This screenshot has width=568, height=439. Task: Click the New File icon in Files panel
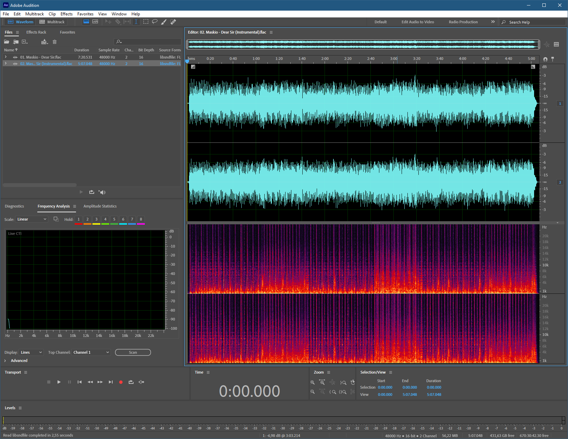[25, 42]
